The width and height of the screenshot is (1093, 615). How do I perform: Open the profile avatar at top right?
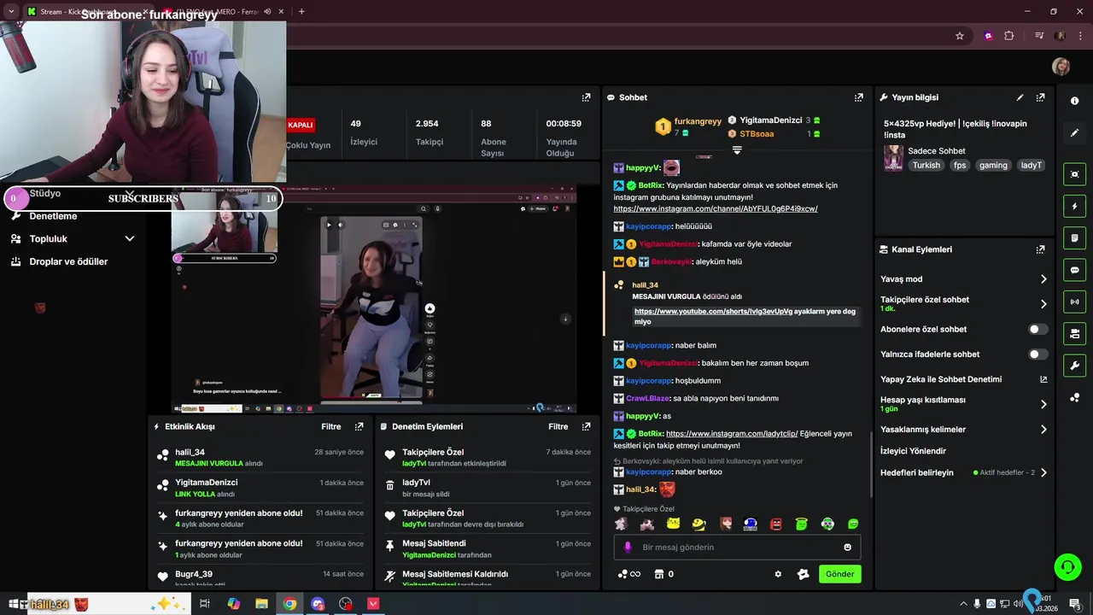1061,67
